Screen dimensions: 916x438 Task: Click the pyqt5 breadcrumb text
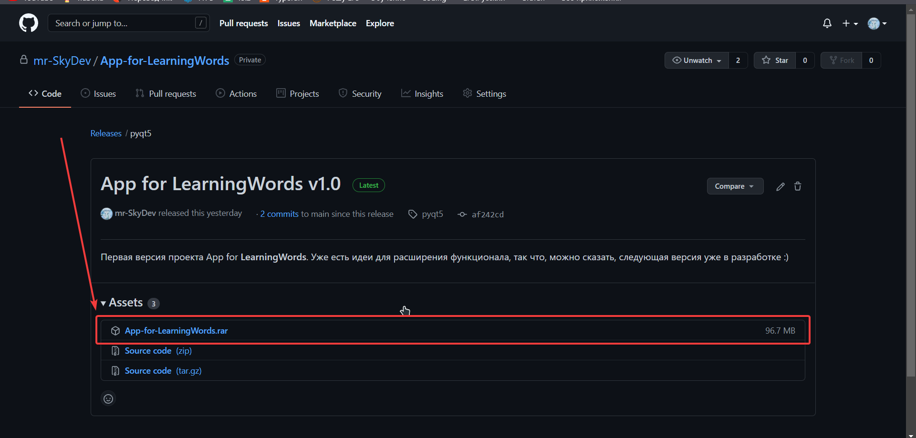[141, 133]
